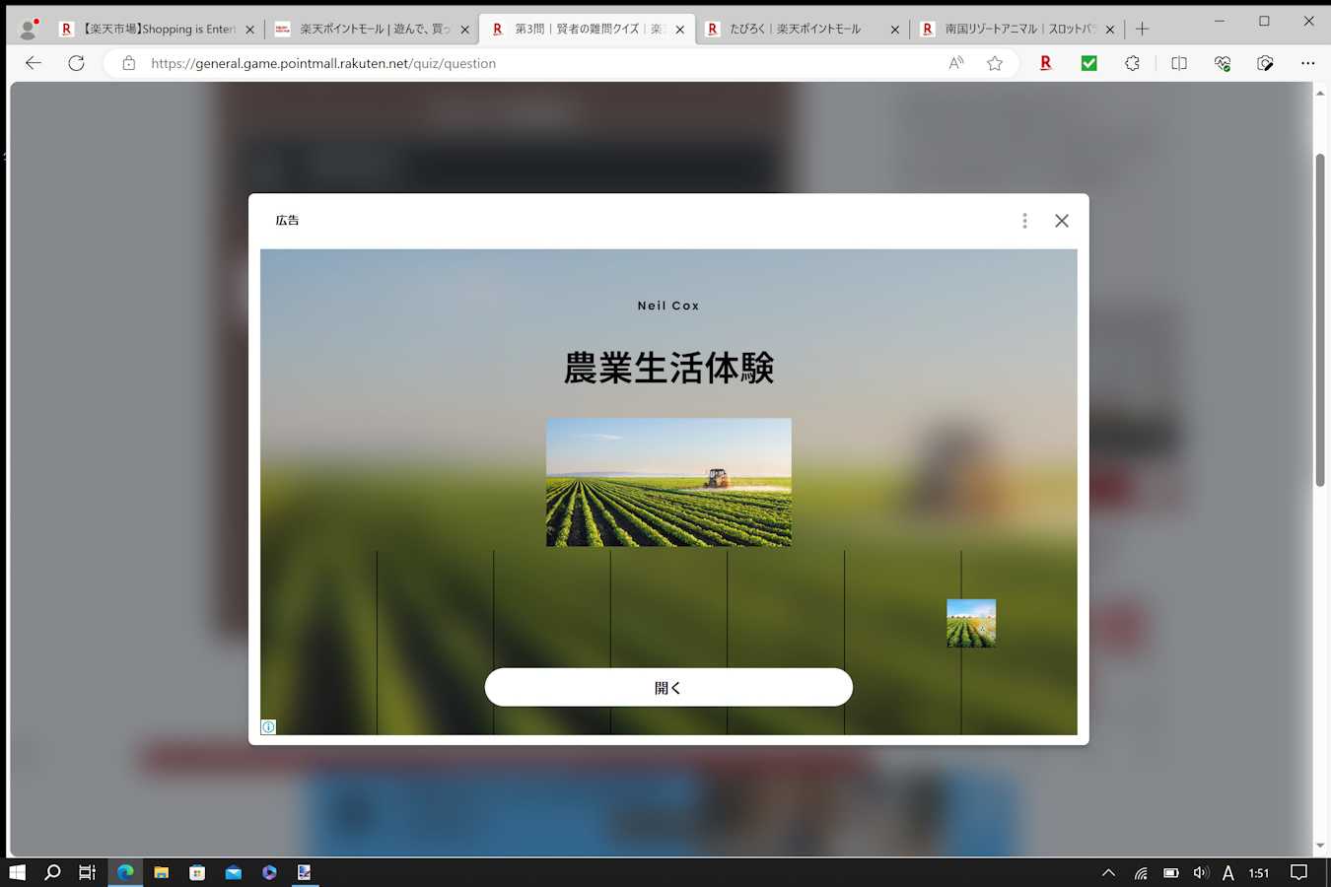Open the volume control in the tray
This screenshot has width=1331, height=887.
(1201, 872)
